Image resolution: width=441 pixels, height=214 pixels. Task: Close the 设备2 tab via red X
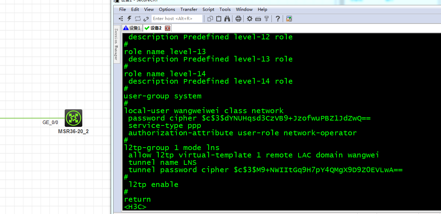coord(167,28)
